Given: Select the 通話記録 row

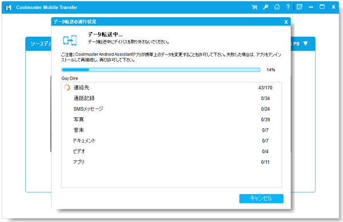Looking at the screenshot, I should [171, 98].
